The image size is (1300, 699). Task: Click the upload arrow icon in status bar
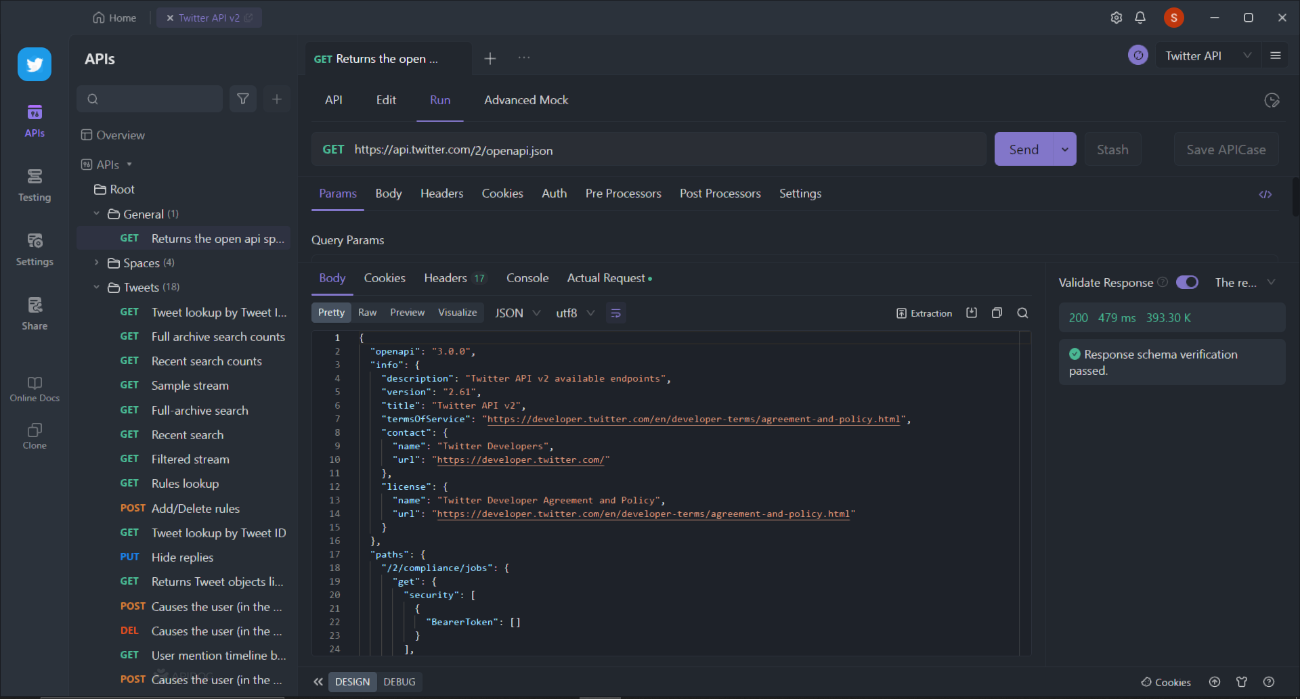[1215, 682]
